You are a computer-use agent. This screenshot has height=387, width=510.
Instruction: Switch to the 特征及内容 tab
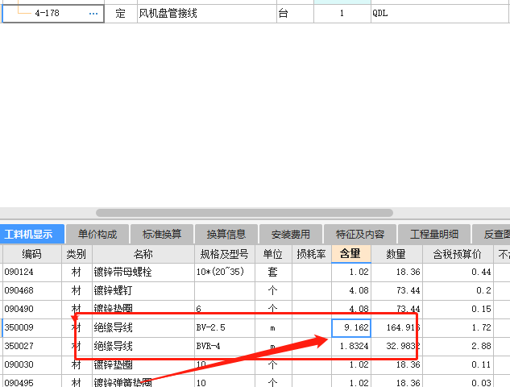click(x=360, y=234)
